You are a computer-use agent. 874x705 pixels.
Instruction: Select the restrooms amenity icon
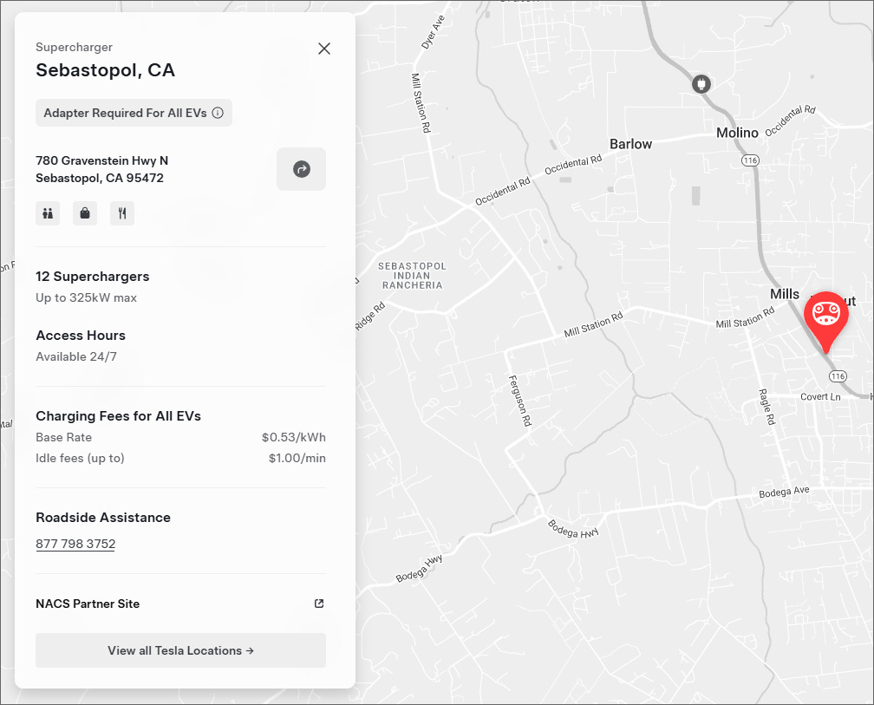coord(48,213)
